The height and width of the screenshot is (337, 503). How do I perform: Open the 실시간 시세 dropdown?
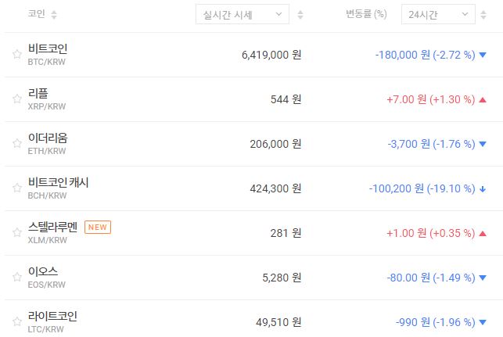(242, 14)
